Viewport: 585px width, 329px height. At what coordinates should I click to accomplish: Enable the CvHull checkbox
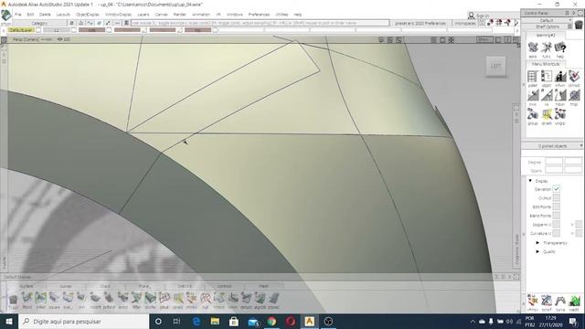pyautogui.click(x=557, y=198)
